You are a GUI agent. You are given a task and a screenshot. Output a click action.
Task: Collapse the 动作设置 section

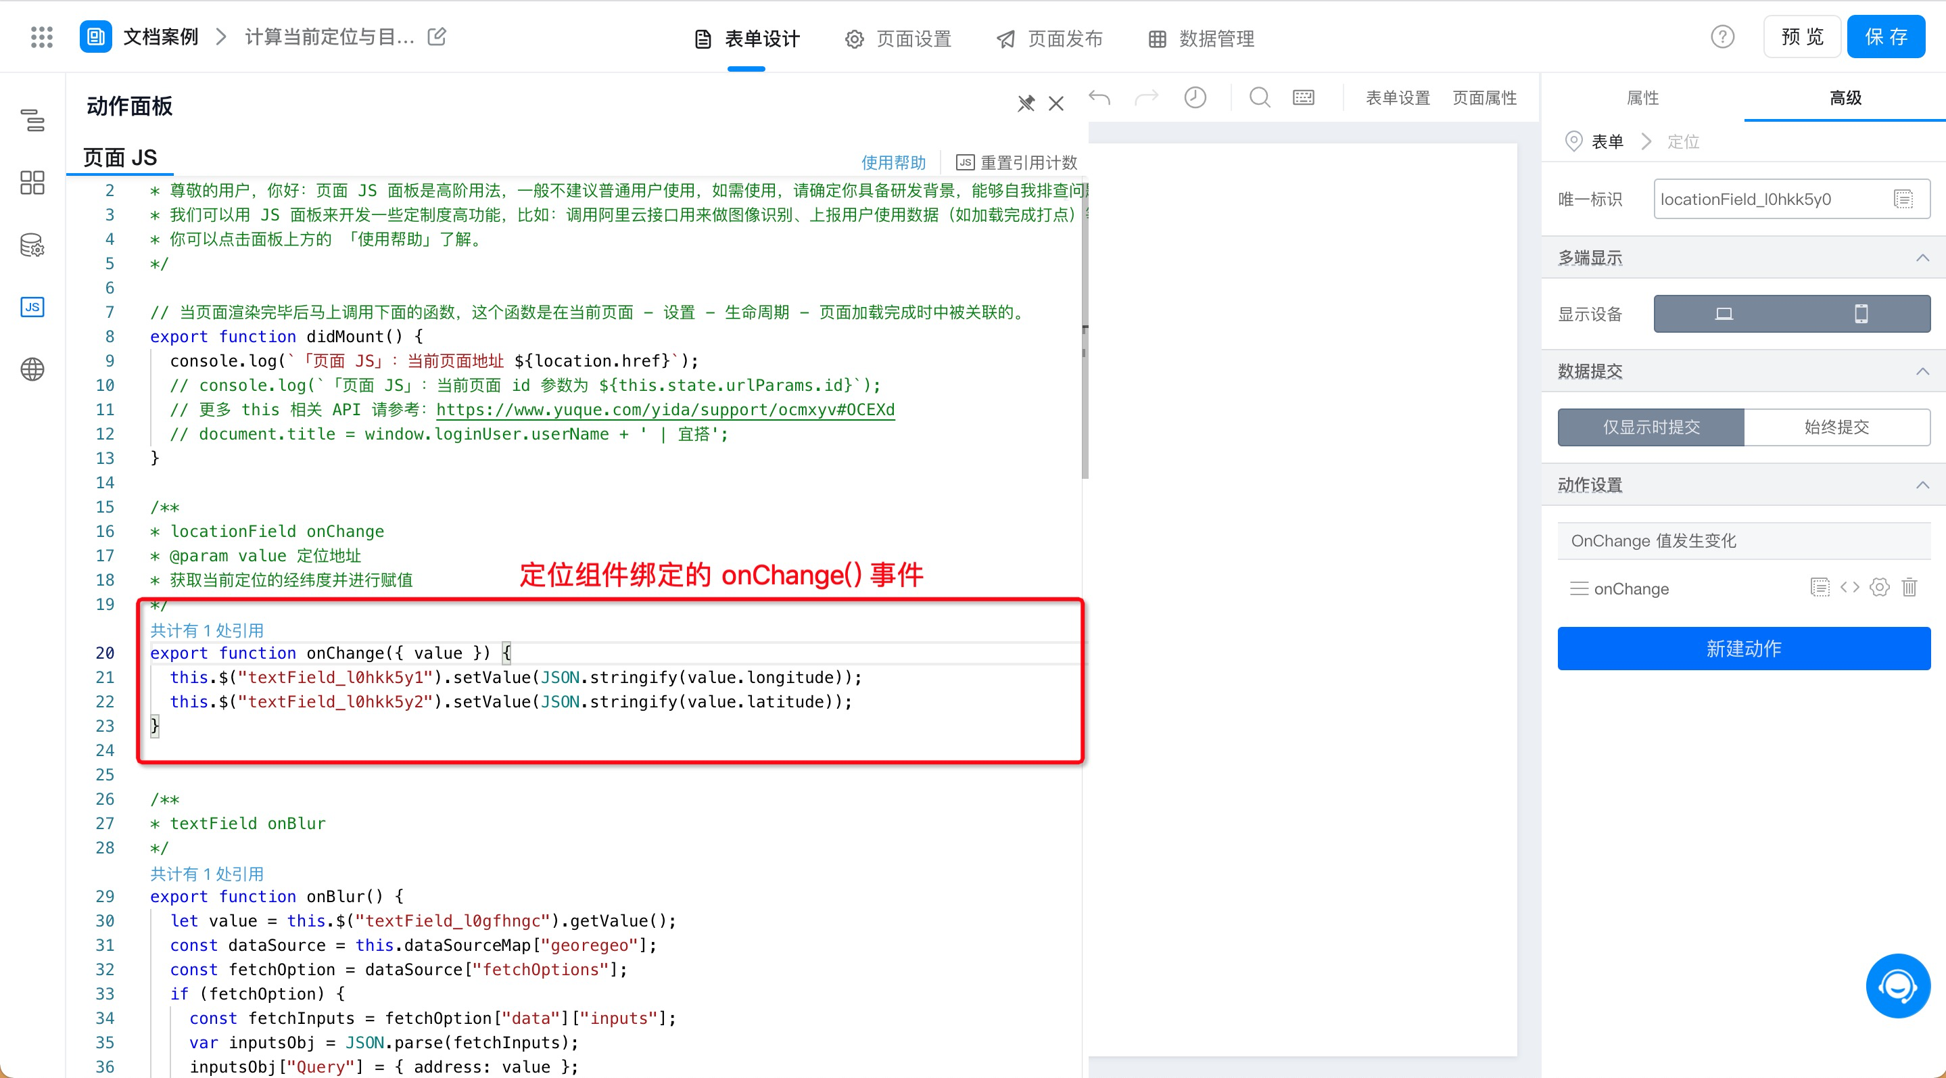click(1922, 485)
